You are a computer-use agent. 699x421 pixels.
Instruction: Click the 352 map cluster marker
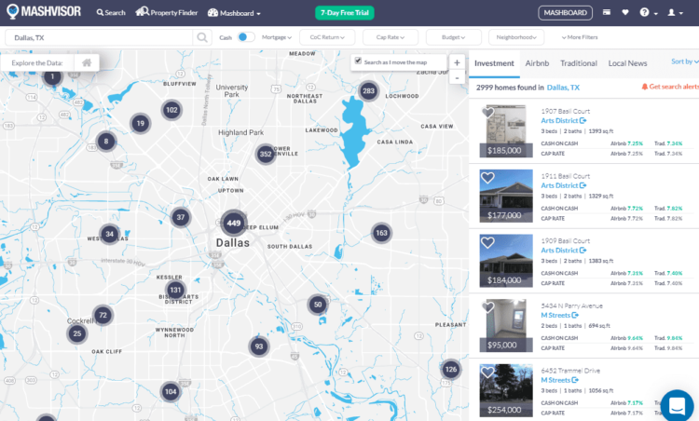(x=266, y=154)
